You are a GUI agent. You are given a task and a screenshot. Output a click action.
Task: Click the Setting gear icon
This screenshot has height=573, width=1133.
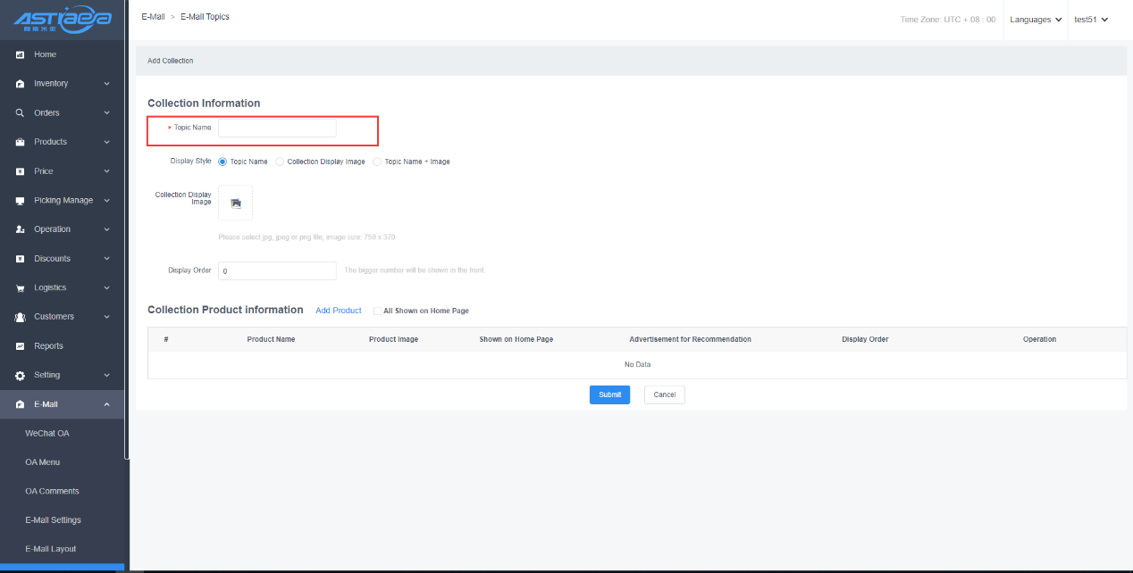click(20, 376)
